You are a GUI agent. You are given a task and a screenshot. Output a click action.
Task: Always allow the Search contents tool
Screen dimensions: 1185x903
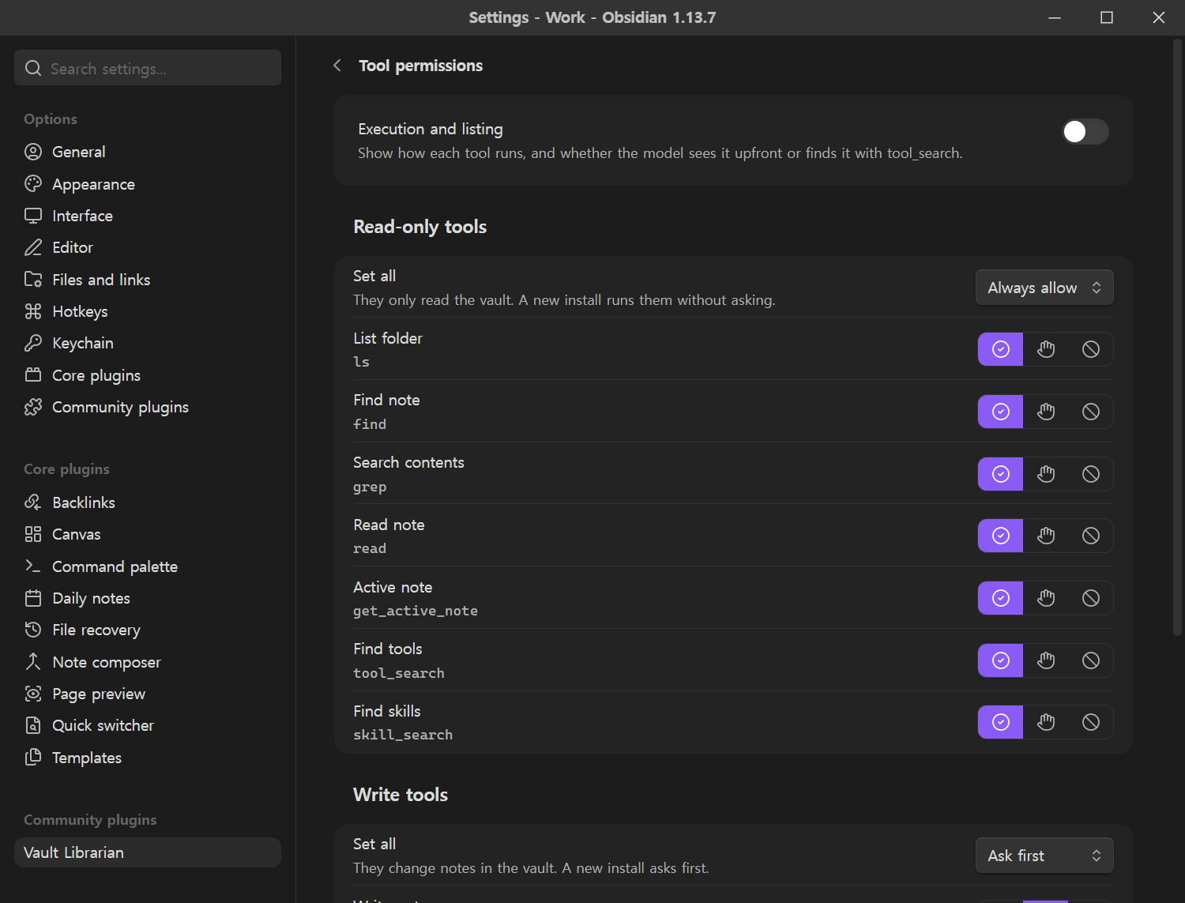click(1001, 474)
